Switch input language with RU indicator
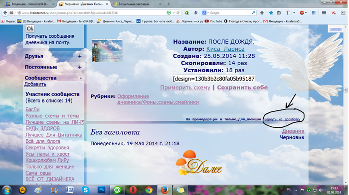 click(289, 190)
